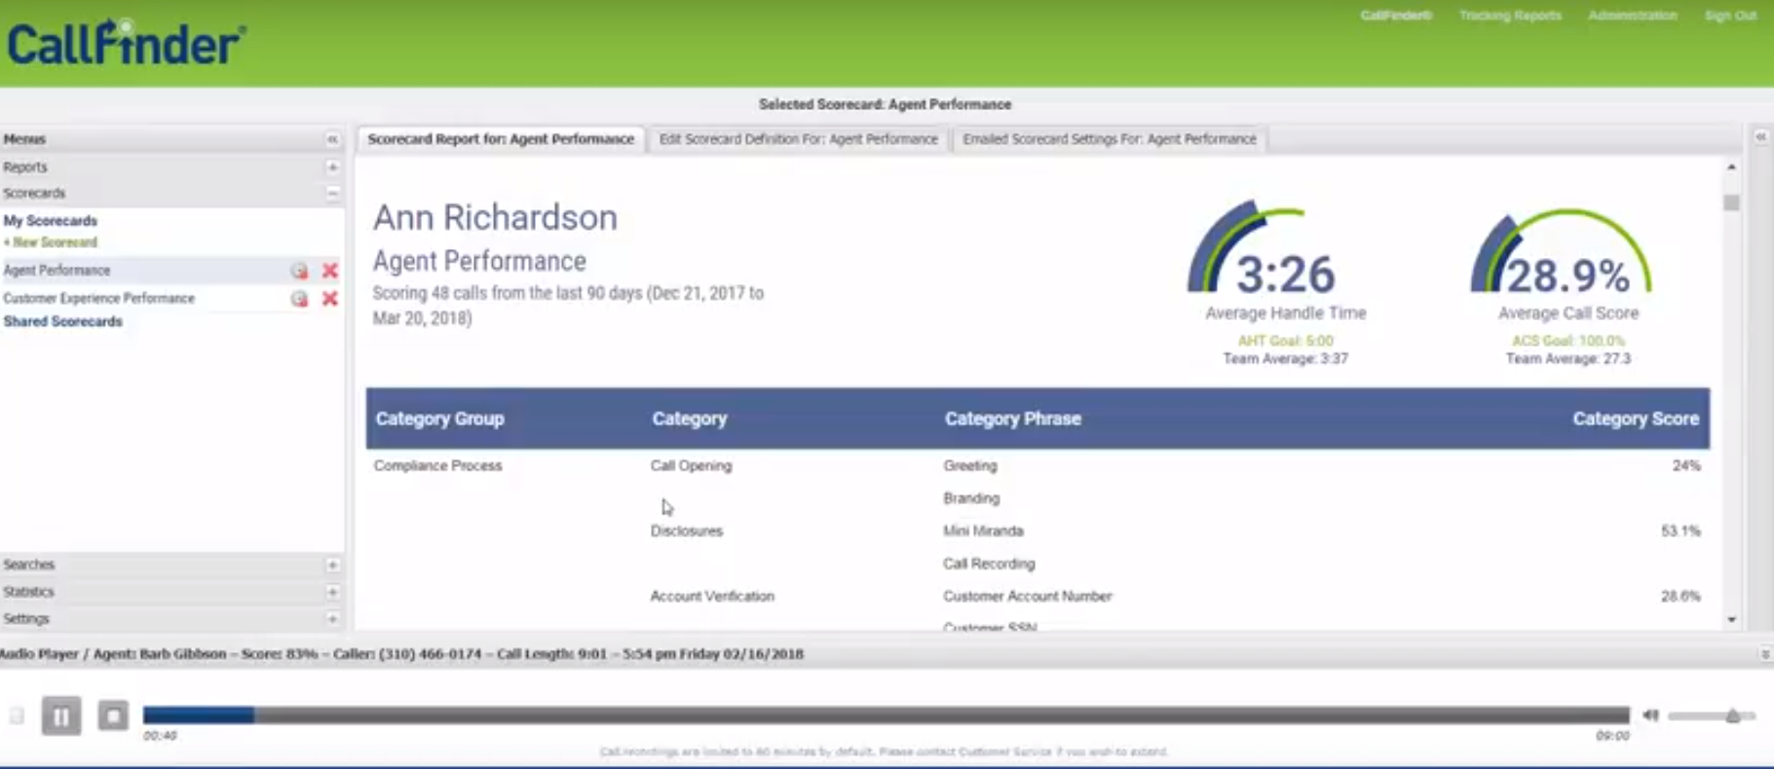Click the Category column header
Screen dimensions: 1774x769
(690, 419)
